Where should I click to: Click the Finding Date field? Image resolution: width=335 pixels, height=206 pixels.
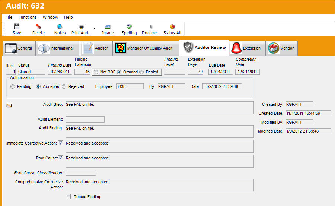point(60,72)
